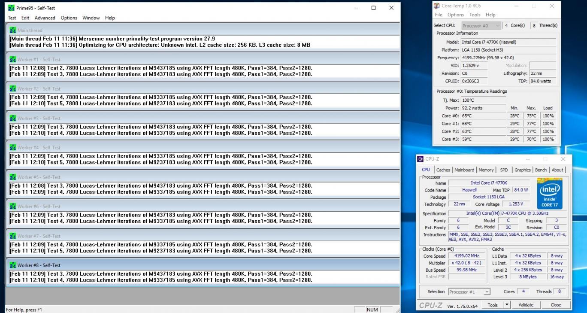
Task: Open the Test menu in Prime95
Action: click(x=12, y=18)
